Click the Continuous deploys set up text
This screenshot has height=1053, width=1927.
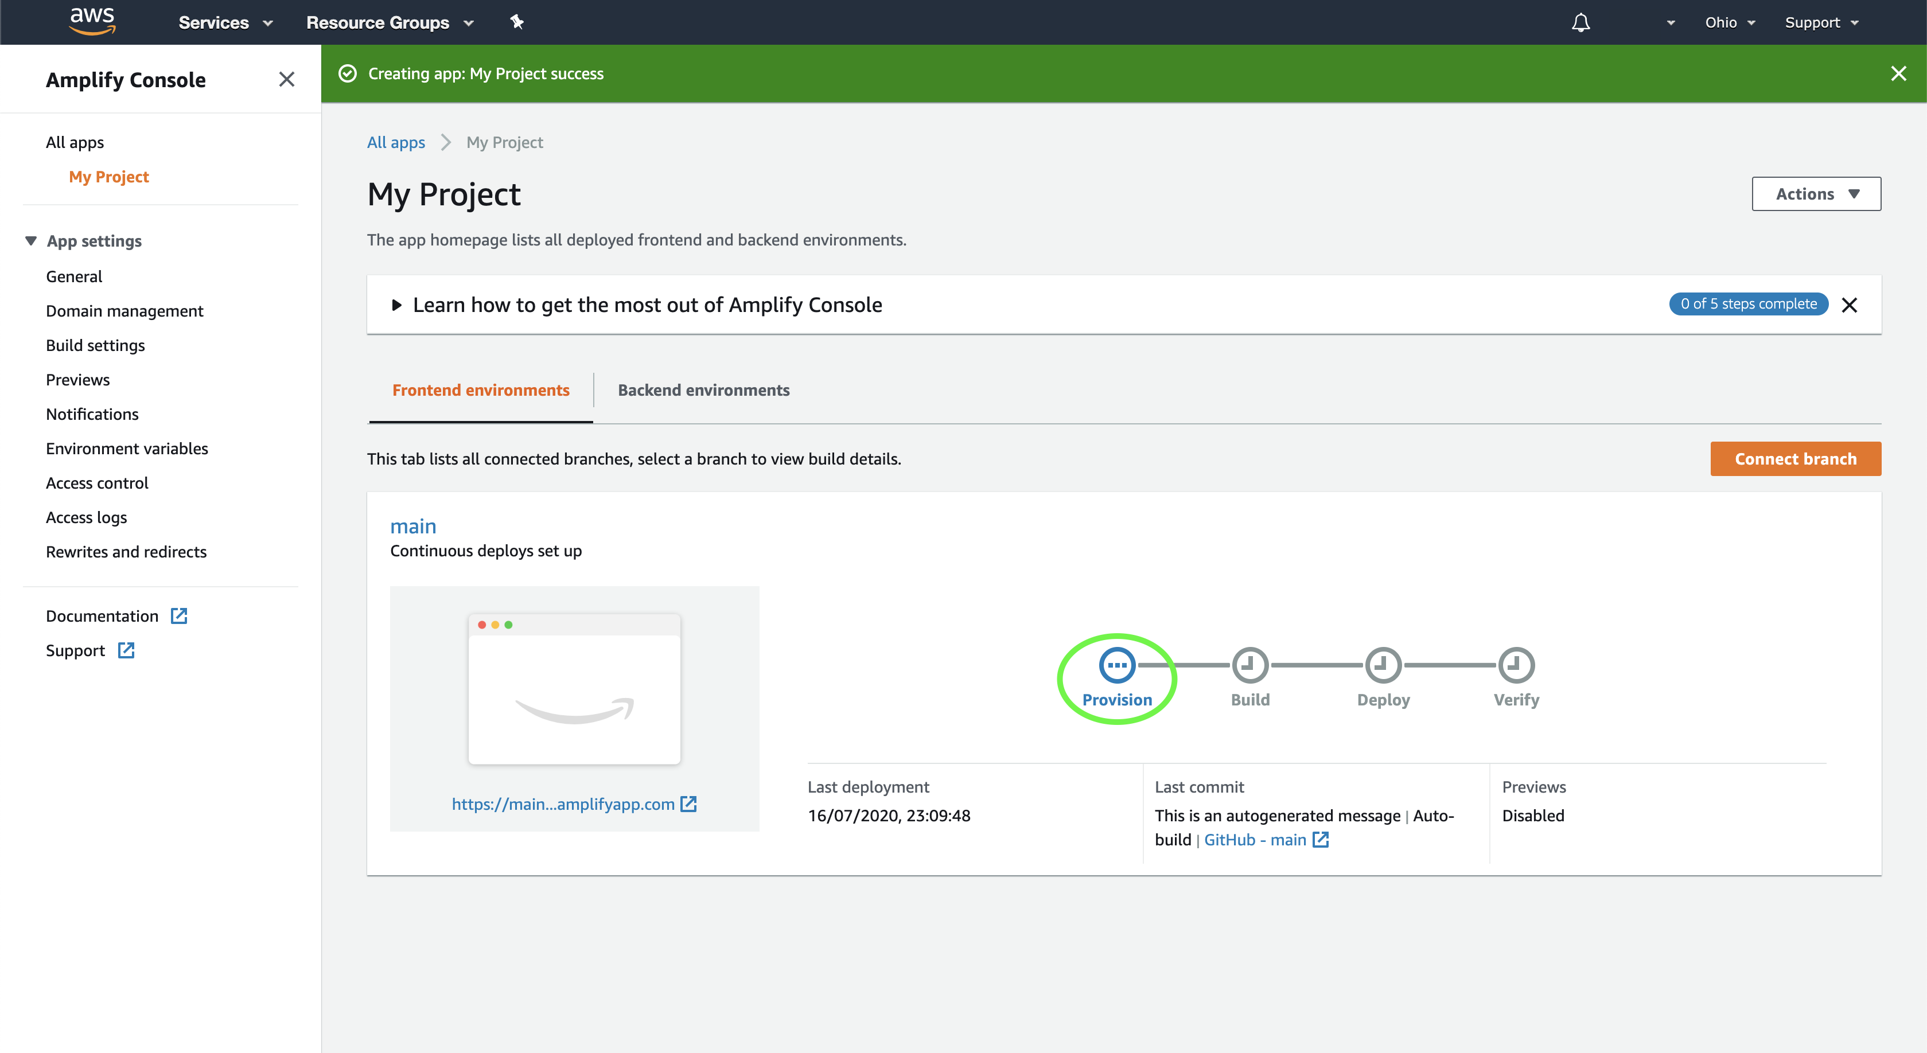[x=485, y=551]
